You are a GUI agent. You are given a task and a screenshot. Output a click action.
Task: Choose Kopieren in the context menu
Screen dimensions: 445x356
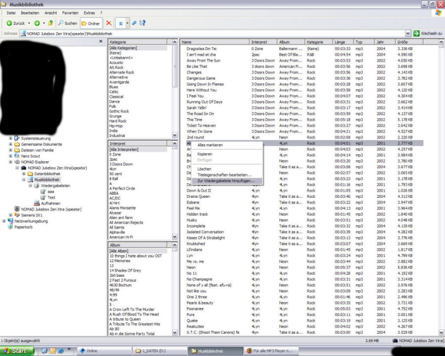click(227, 154)
